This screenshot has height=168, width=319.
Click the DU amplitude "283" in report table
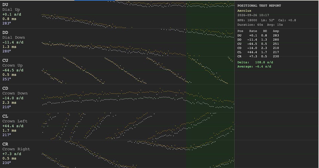pyautogui.click(x=276, y=35)
